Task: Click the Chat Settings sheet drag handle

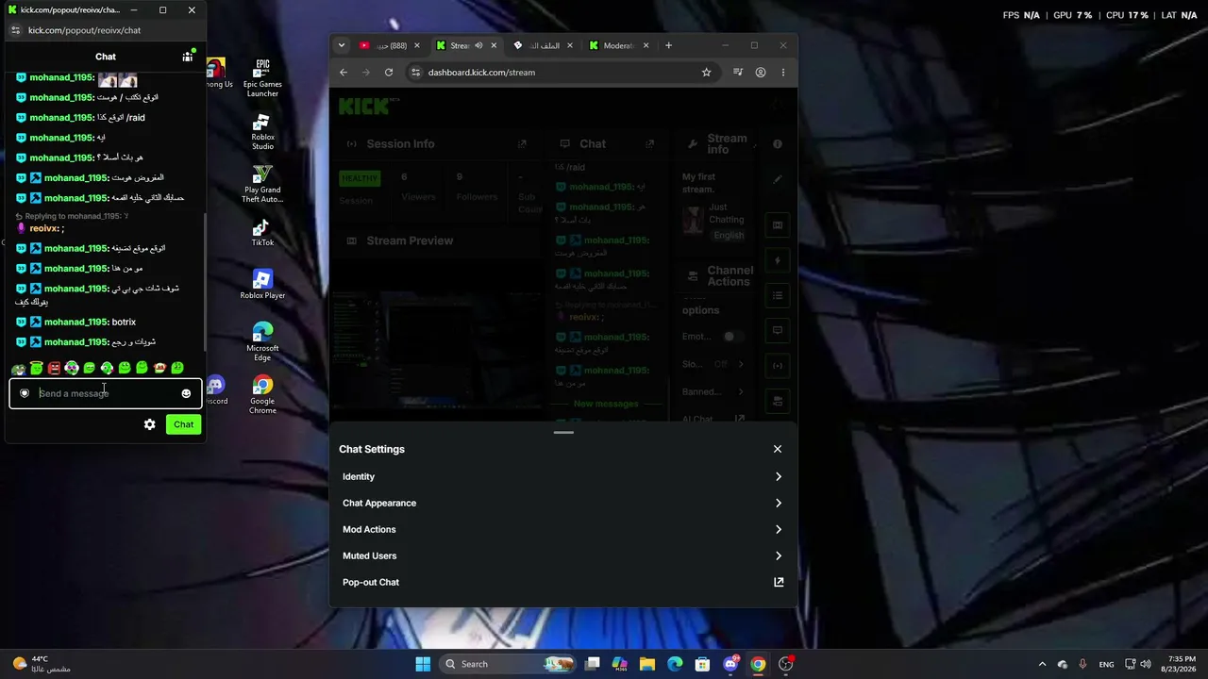Action: click(563, 433)
